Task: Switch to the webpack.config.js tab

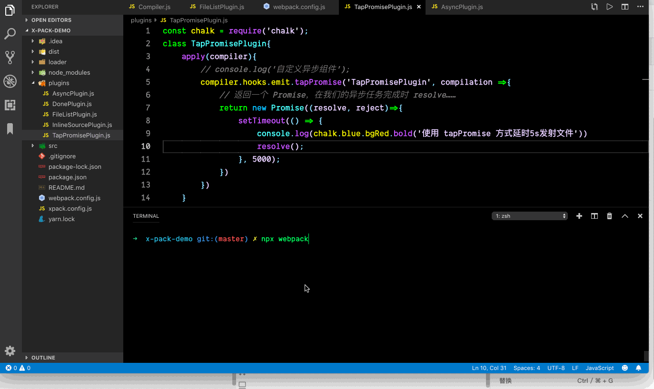Action: (299, 7)
